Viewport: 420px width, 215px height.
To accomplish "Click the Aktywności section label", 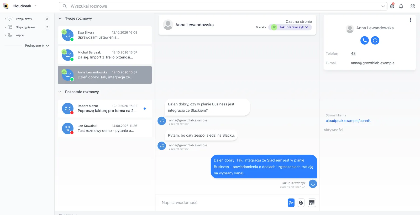I will [x=333, y=130].
